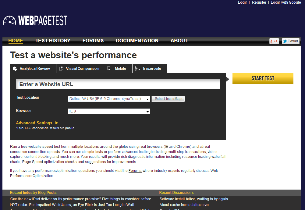Screen dimensions: 305x210
Task: Switch to the Visual Comparison tab
Action: [80, 69]
